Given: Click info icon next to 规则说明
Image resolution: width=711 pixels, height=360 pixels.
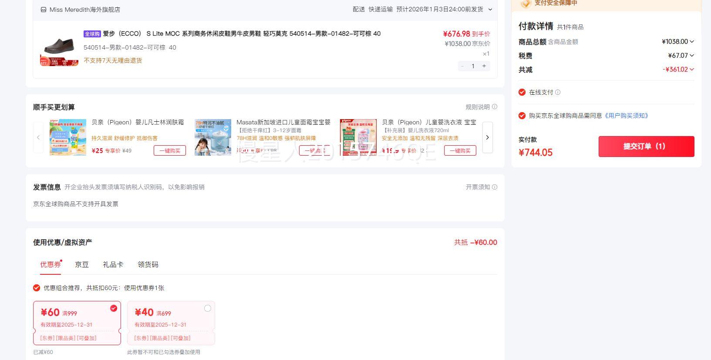Looking at the screenshot, I should 495,107.
